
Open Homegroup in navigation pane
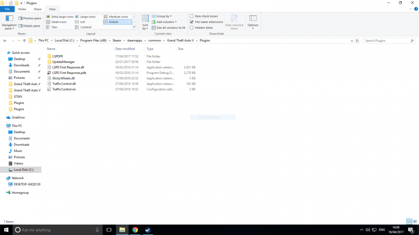(20, 193)
